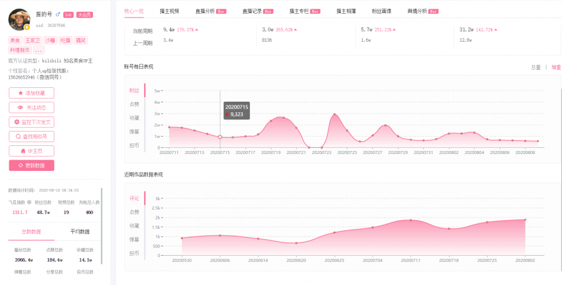562x285 pixels.
Task: Click the uid 36207566 text
Action: tap(51, 26)
